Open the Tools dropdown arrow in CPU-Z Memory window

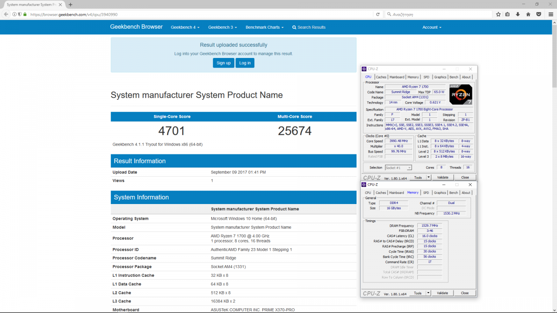tap(428, 293)
